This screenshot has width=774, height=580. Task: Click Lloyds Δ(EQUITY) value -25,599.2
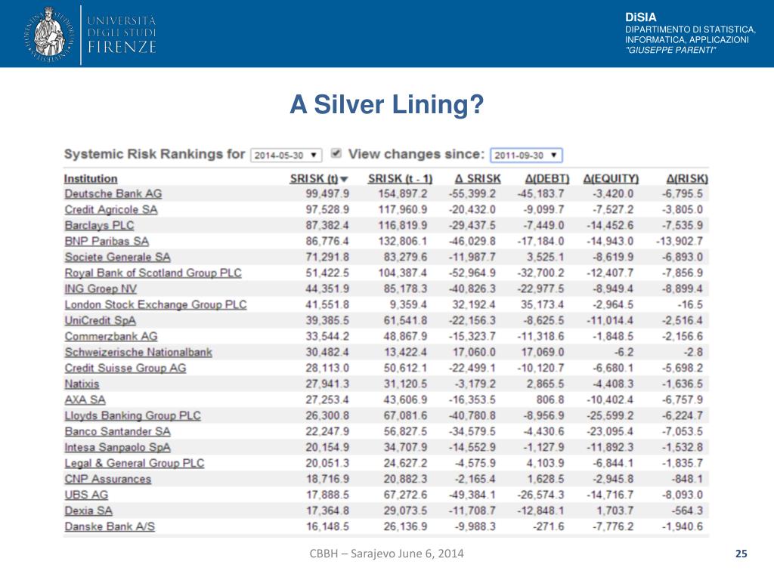[x=610, y=415]
